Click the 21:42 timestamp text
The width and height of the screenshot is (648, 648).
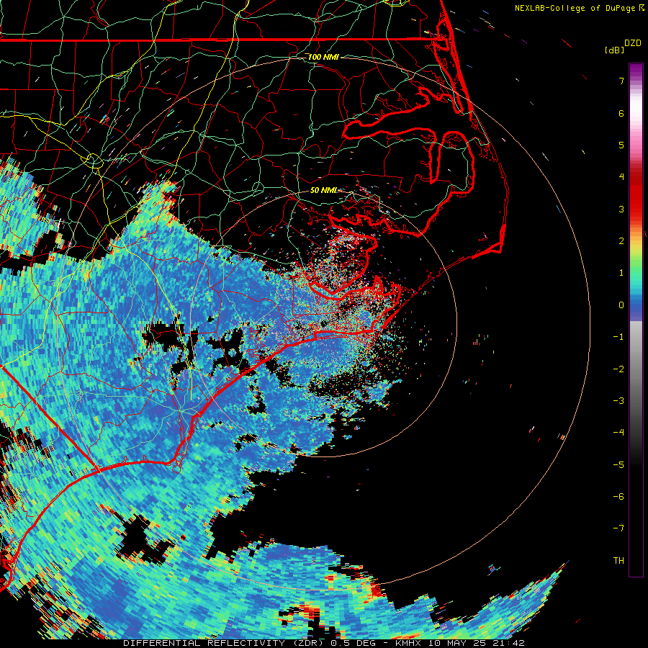coord(508,643)
